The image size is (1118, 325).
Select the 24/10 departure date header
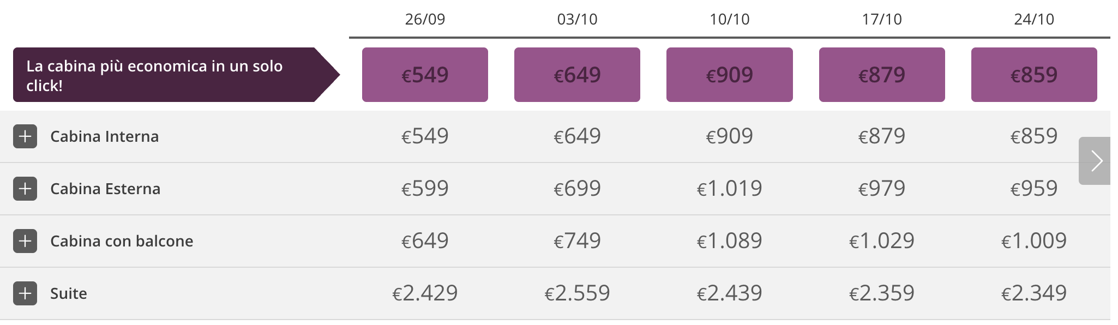coord(1034,20)
